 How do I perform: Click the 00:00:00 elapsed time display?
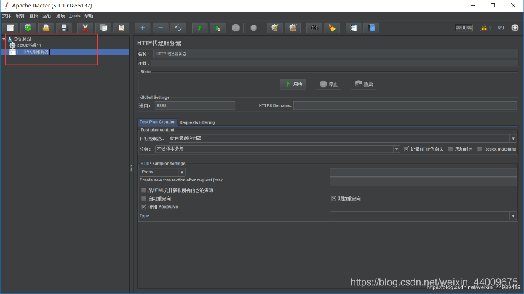(464, 28)
